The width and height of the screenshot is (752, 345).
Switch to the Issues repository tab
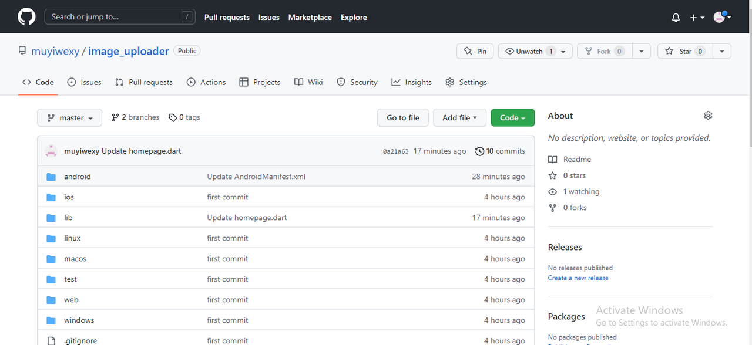[x=84, y=82]
